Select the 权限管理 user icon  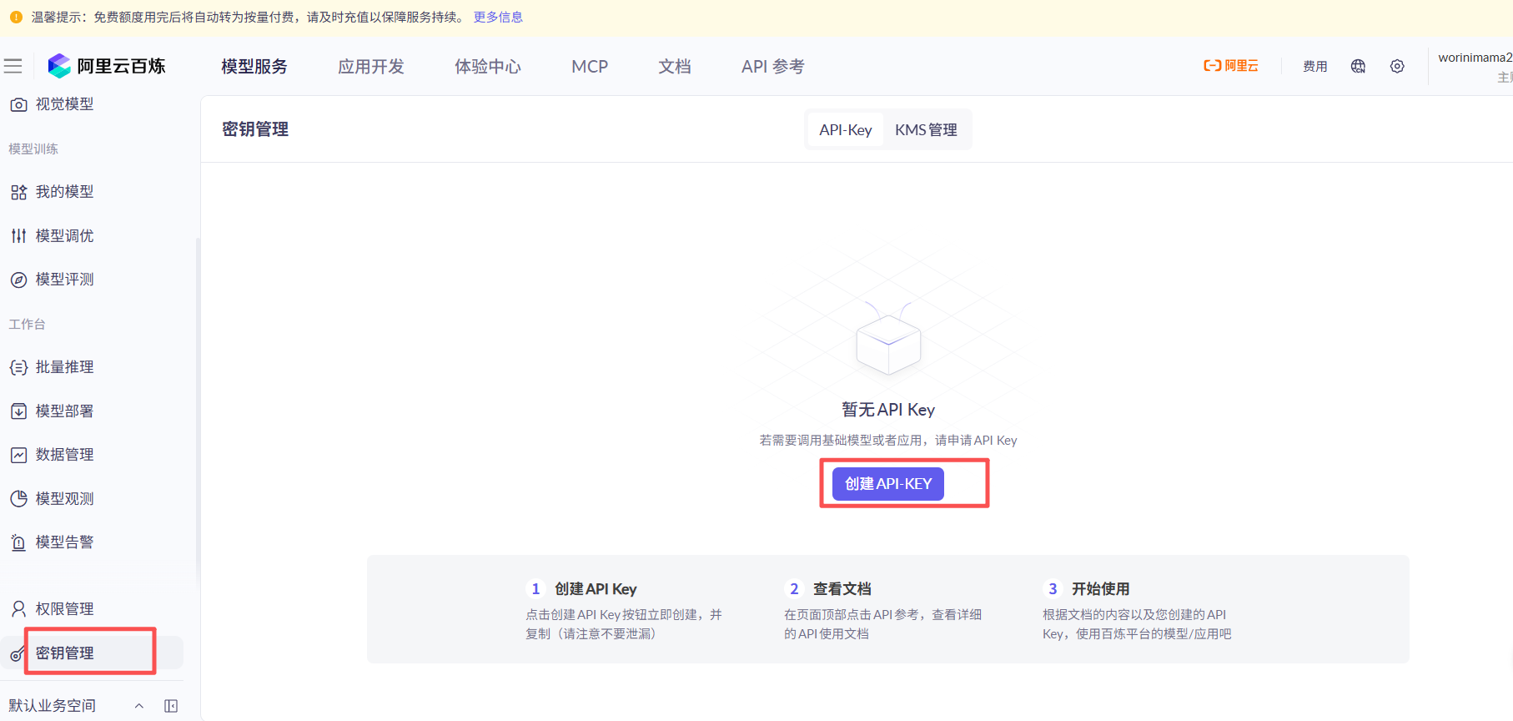click(x=18, y=609)
